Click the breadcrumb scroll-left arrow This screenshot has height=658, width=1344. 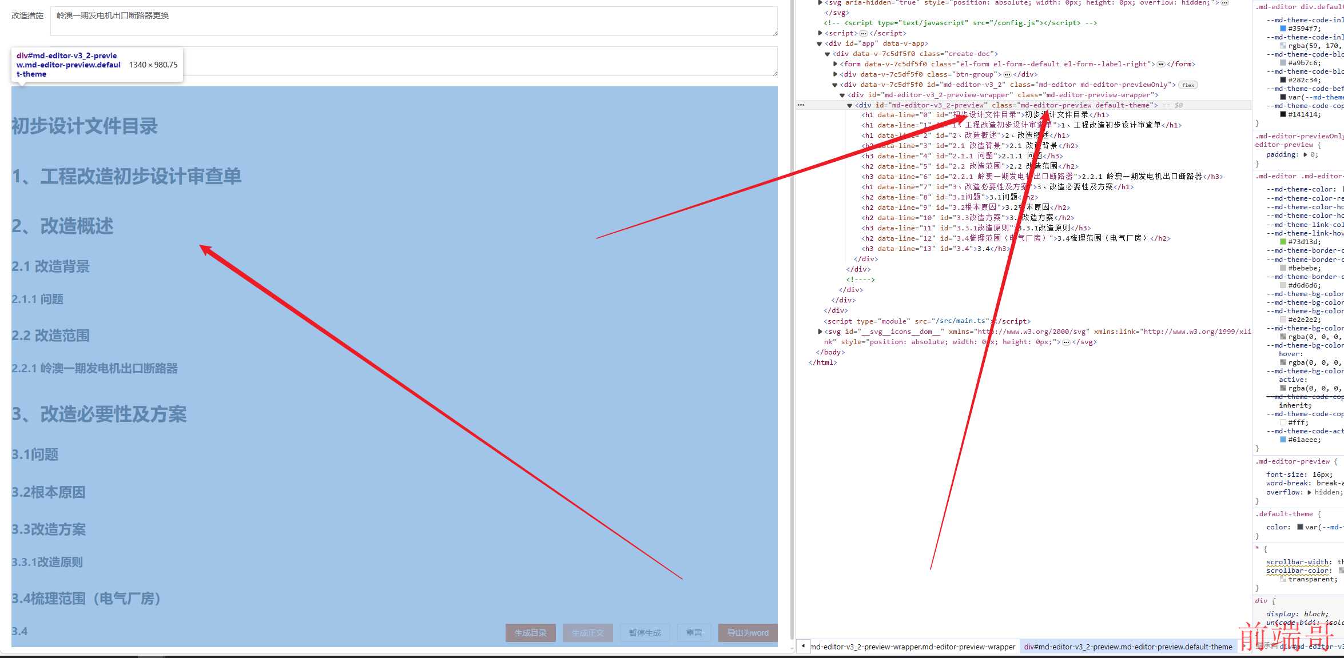point(803,647)
